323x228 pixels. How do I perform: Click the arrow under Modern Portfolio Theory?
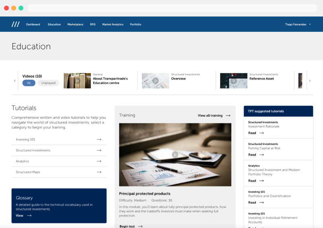tap(261, 180)
